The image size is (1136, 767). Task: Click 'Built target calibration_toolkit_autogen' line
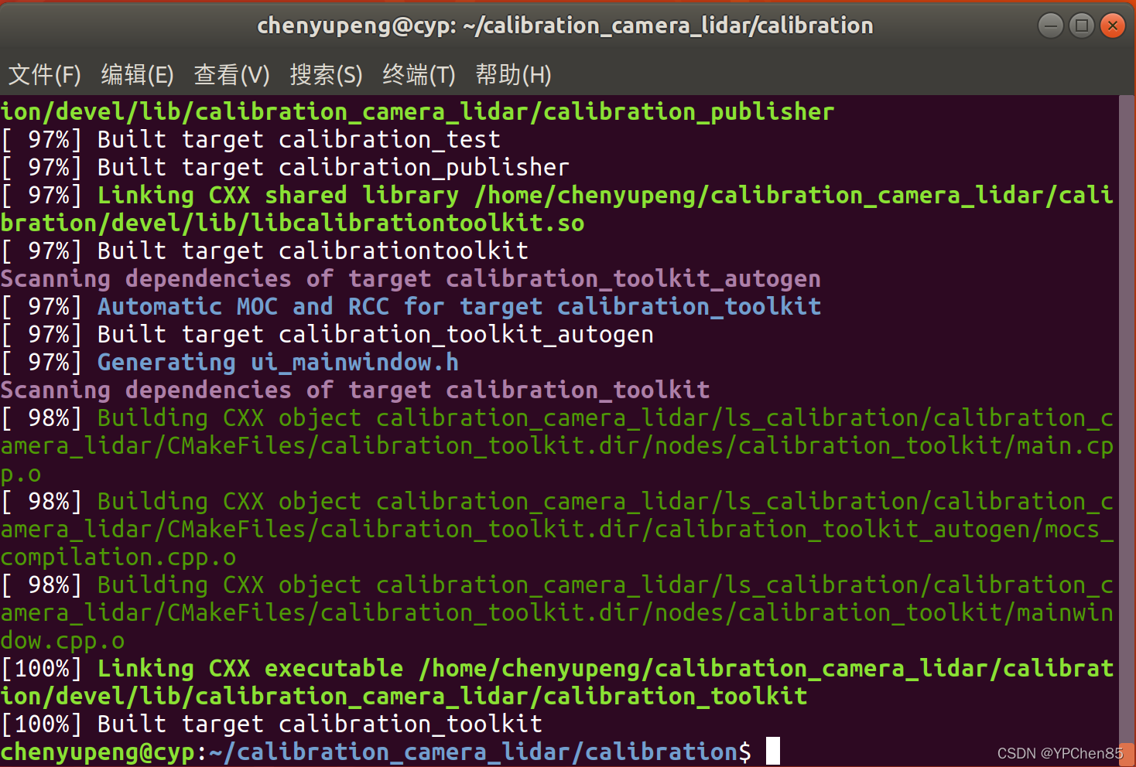327,335
